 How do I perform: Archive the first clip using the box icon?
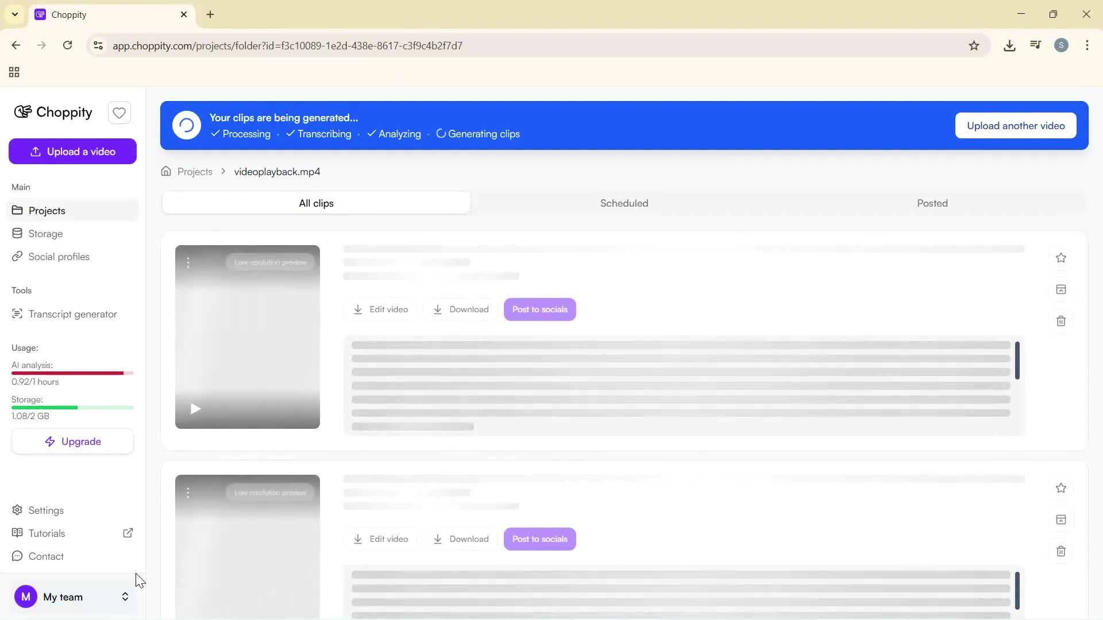click(1060, 289)
